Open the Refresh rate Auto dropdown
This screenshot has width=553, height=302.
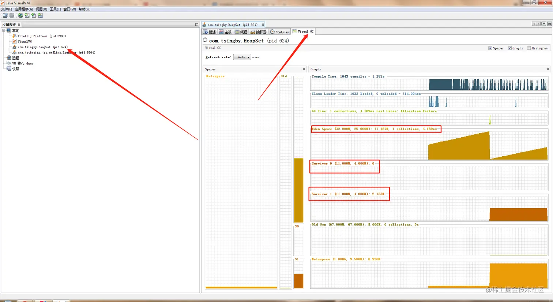(242, 57)
